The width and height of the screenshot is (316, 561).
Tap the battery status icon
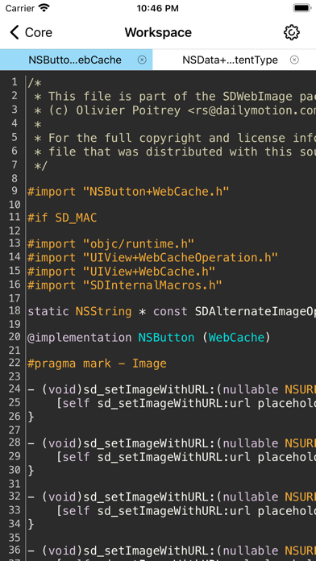click(302, 8)
